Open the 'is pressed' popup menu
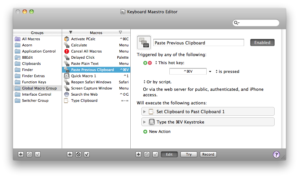Image resolution: width=299 pixels, height=178 pixels. click(216, 71)
